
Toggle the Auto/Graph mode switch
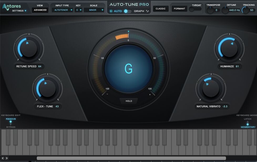[128, 11]
